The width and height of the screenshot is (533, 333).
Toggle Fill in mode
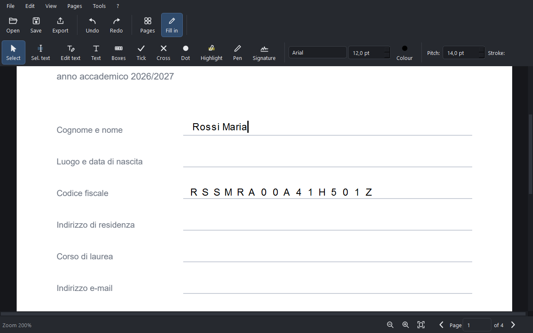click(x=172, y=25)
